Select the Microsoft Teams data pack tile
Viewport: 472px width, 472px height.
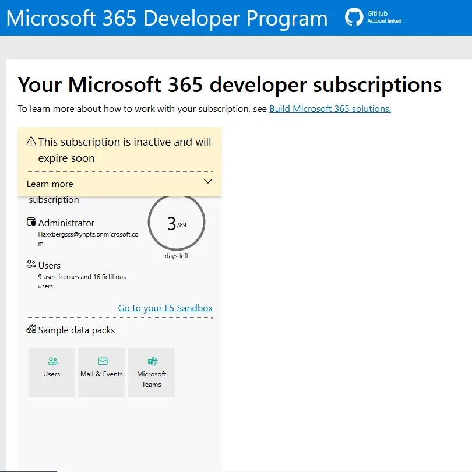click(x=152, y=372)
